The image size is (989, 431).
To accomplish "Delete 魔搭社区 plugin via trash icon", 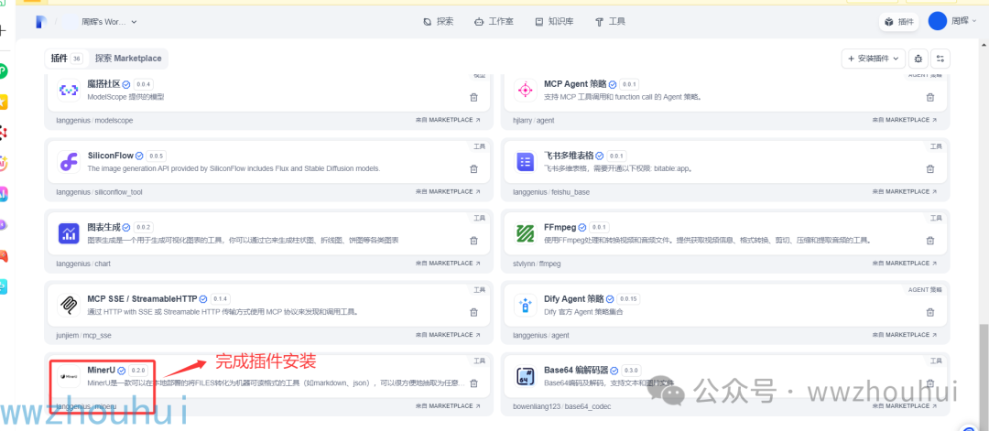I will [x=473, y=97].
